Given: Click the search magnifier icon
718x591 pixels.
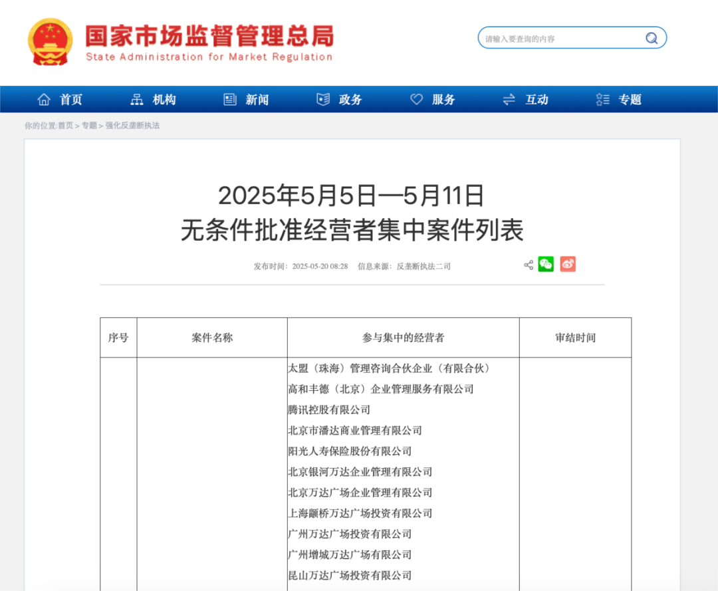Looking at the screenshot, I should (x=651, y=38).
